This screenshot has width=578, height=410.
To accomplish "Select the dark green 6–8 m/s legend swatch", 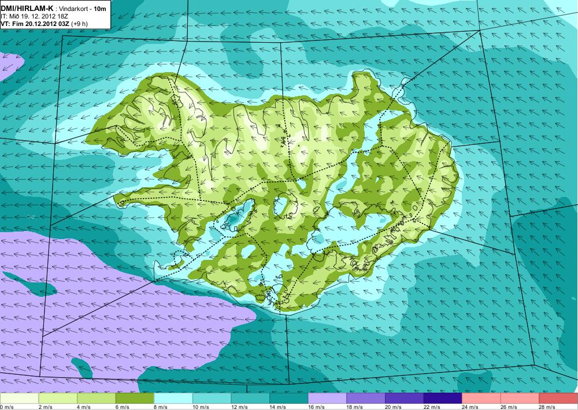I will point(135,398).
